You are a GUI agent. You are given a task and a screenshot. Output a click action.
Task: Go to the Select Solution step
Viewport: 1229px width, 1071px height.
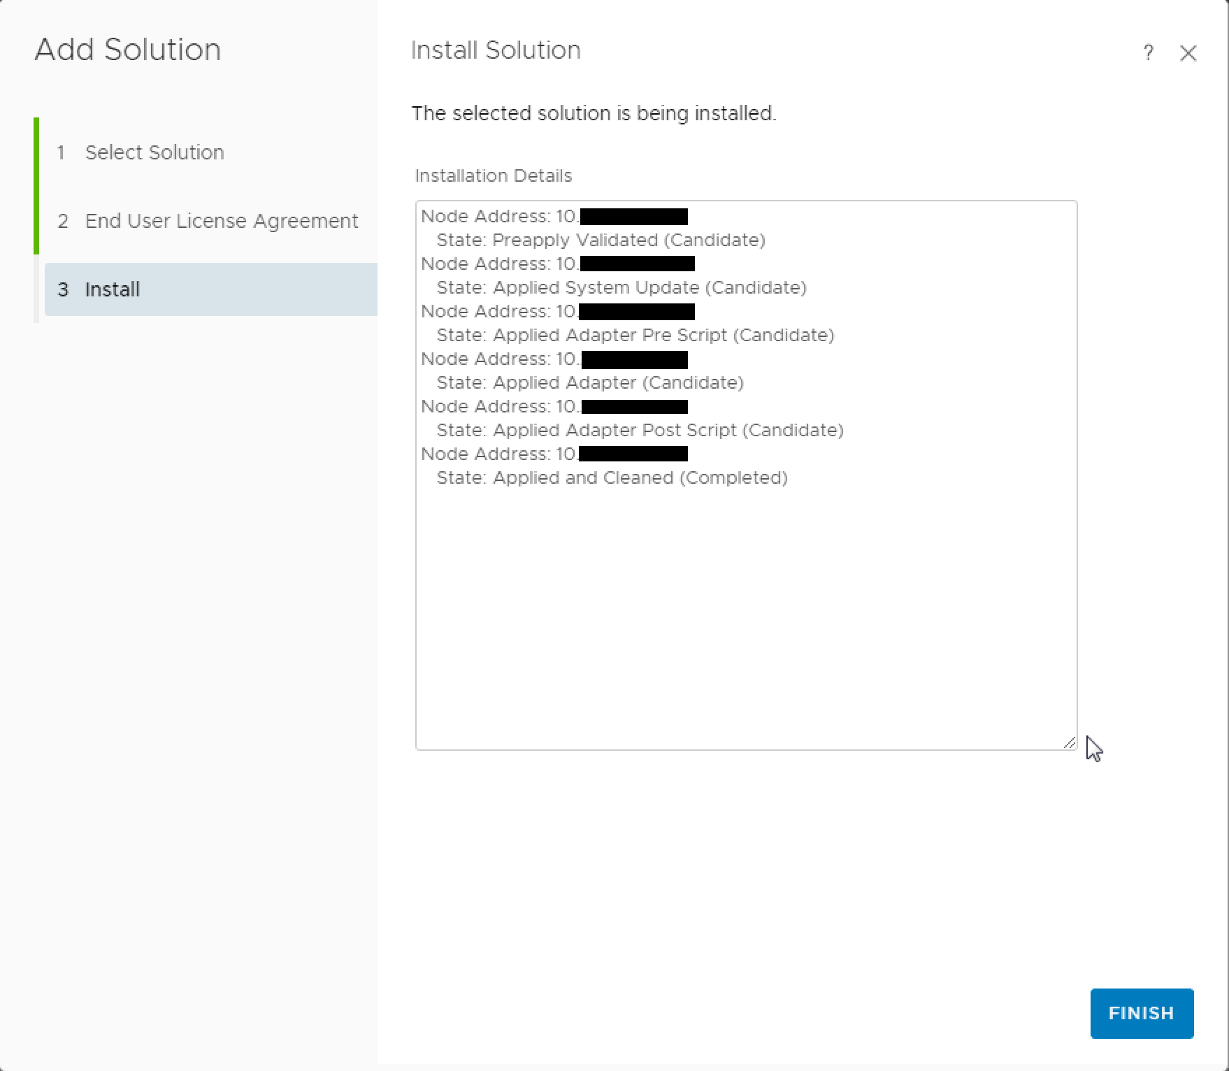(154, 152)
